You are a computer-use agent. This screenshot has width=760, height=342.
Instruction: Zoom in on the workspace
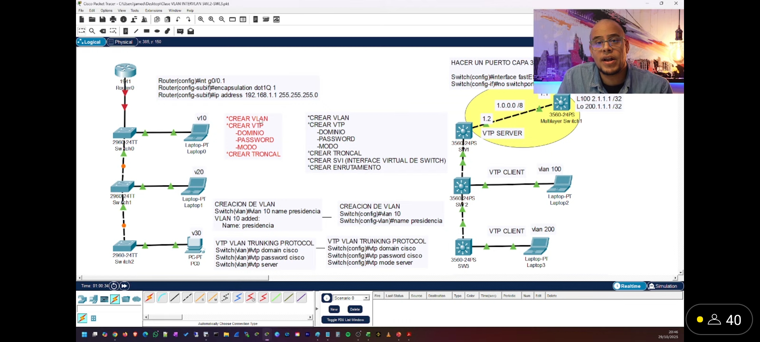coord(201,19)
